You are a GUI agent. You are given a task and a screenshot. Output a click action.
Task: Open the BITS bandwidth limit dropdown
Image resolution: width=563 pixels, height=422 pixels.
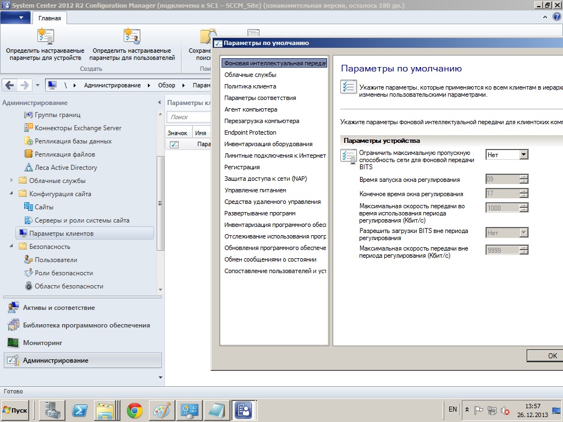click(524, 154)
